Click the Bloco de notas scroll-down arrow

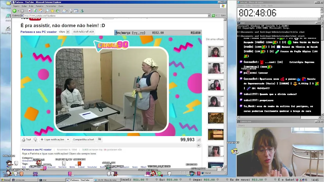point(322,16)
